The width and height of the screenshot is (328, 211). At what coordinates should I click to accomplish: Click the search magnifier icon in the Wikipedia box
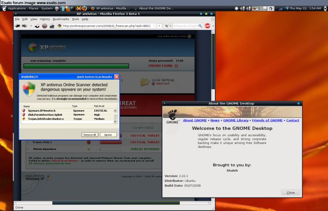[200, 26]
